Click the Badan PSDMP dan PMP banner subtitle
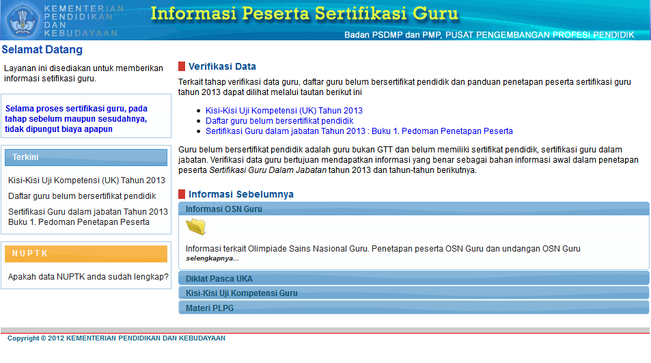651x363 pixels. [x=489, y=35]
